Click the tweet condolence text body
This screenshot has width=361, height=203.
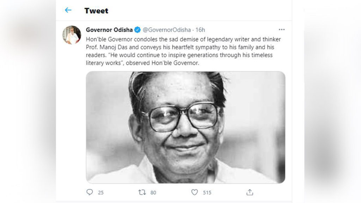[x=183, y=51]
